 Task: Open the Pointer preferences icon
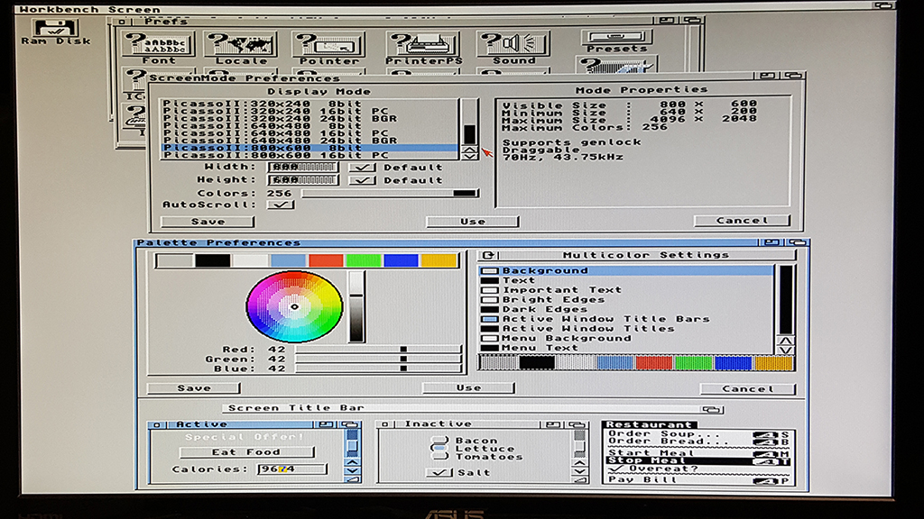(x=328, y=49)
